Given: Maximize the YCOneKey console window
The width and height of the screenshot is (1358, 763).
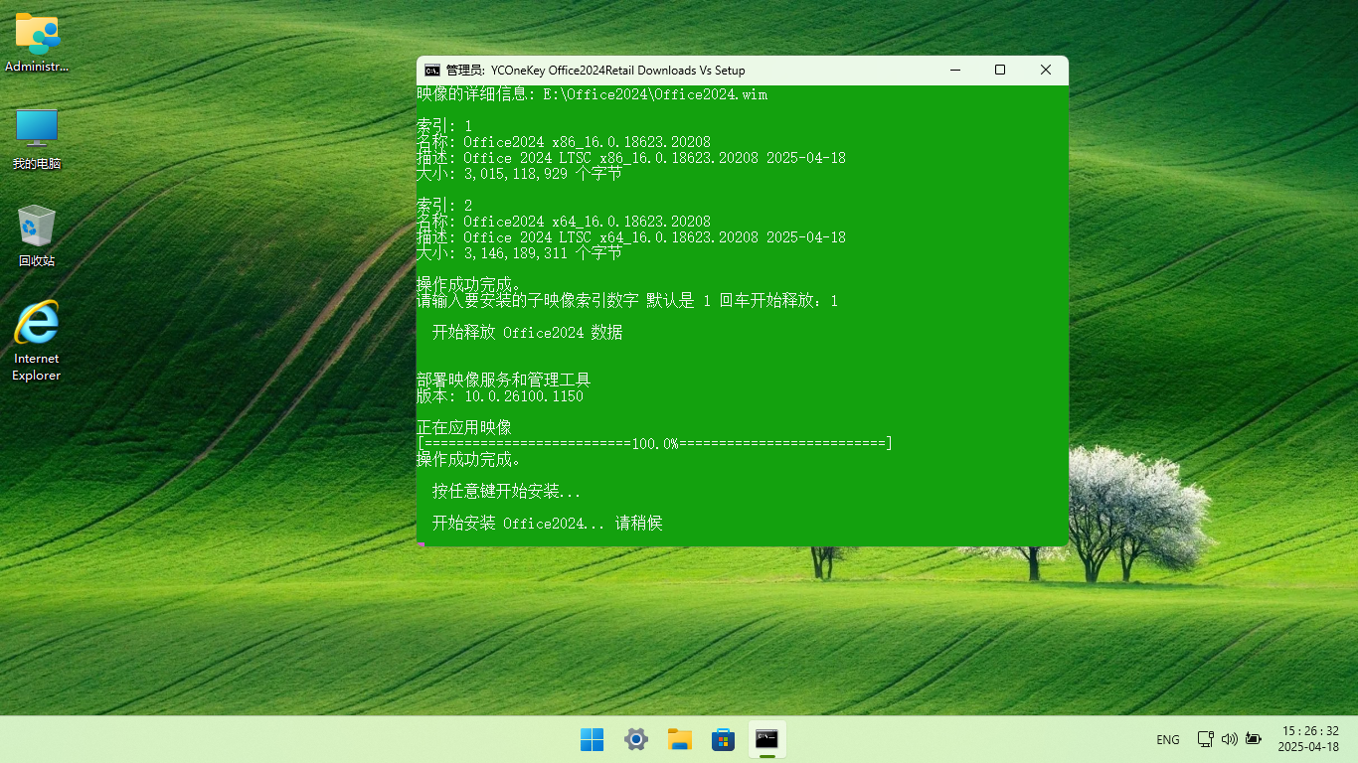Looking at the screenshot, I should click(x=1000, y=70).
